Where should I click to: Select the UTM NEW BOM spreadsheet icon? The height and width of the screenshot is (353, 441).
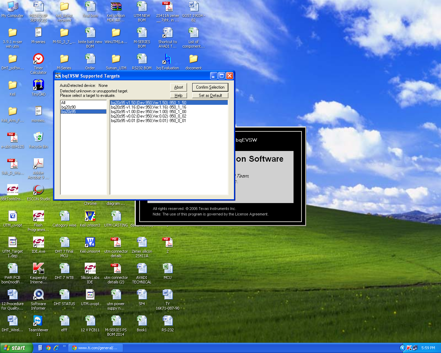pyautogui.click(x=142, y=12)
